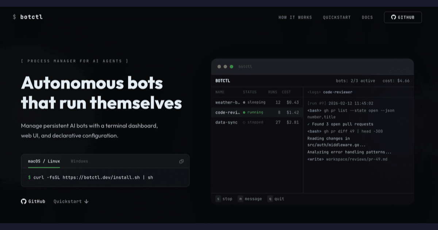This screenshot has width=438, height=230.
Task: Open the DOCS menu item
Action: pyautogui.click(x=367, y=17)
